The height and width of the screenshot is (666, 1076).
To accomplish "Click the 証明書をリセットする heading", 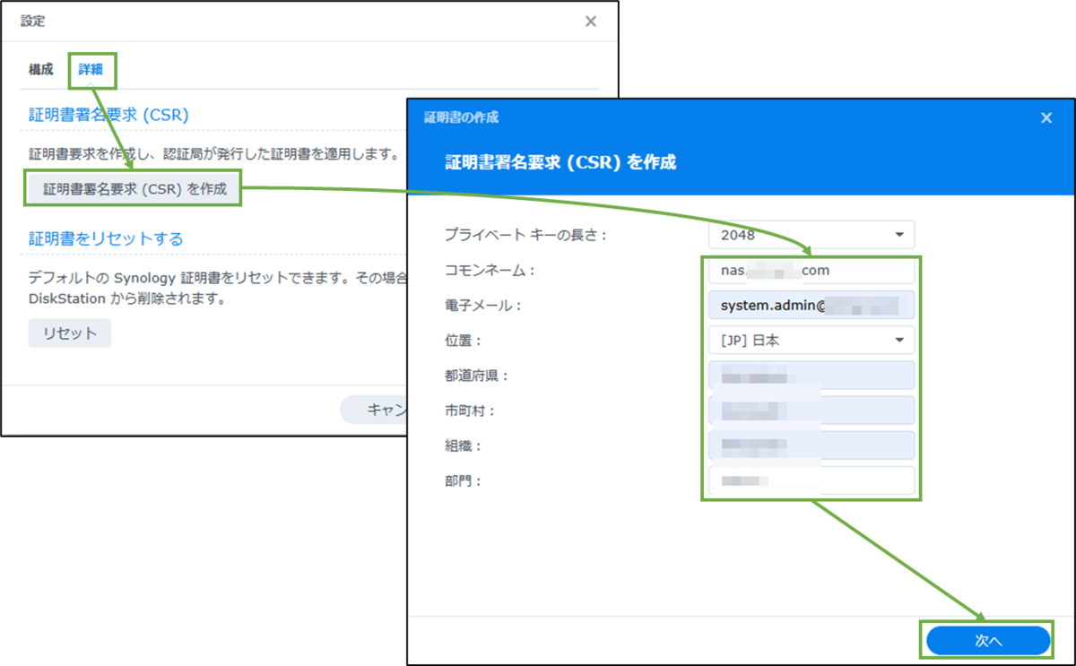I will pos(106,238).
